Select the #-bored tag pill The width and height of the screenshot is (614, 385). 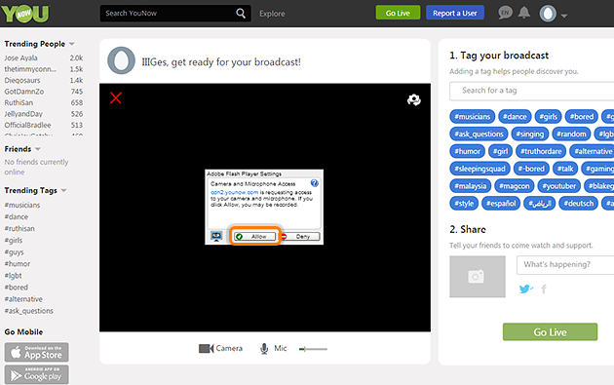point(531,169)
